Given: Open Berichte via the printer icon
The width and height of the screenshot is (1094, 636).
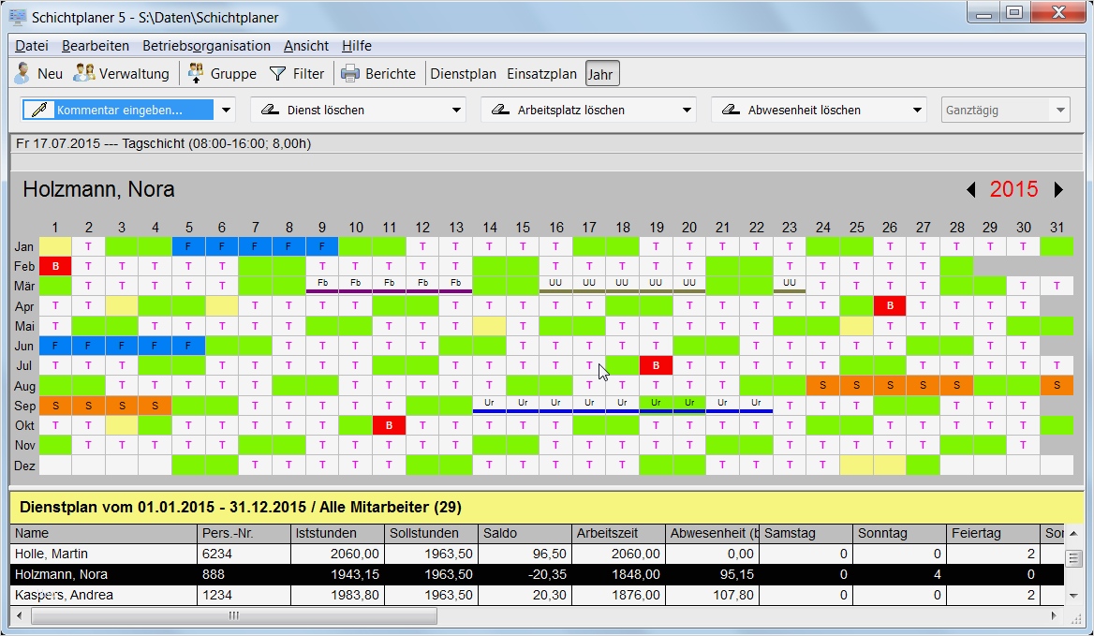Looking at the screenshot, I should coord(350,73).
